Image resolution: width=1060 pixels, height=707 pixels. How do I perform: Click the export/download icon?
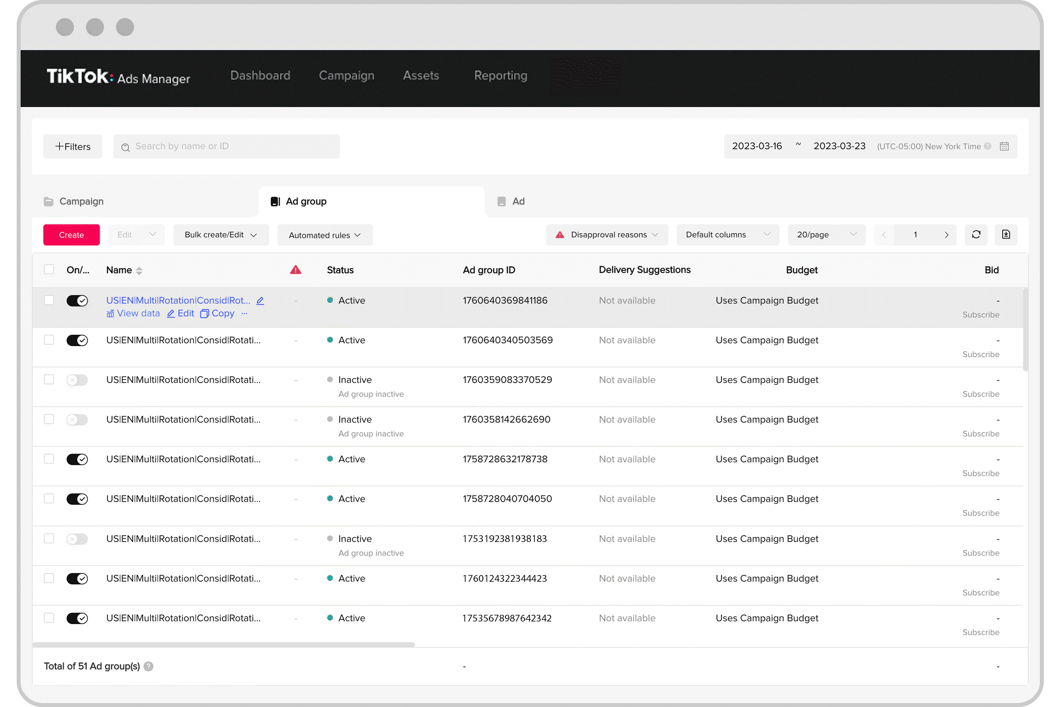point(1006,234)
